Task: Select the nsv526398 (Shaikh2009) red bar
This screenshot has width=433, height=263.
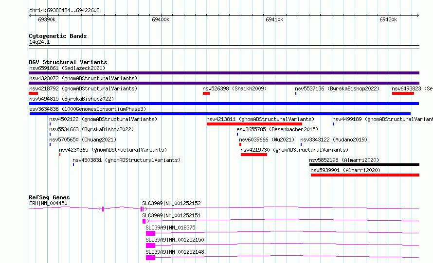Action: point(206,93)
